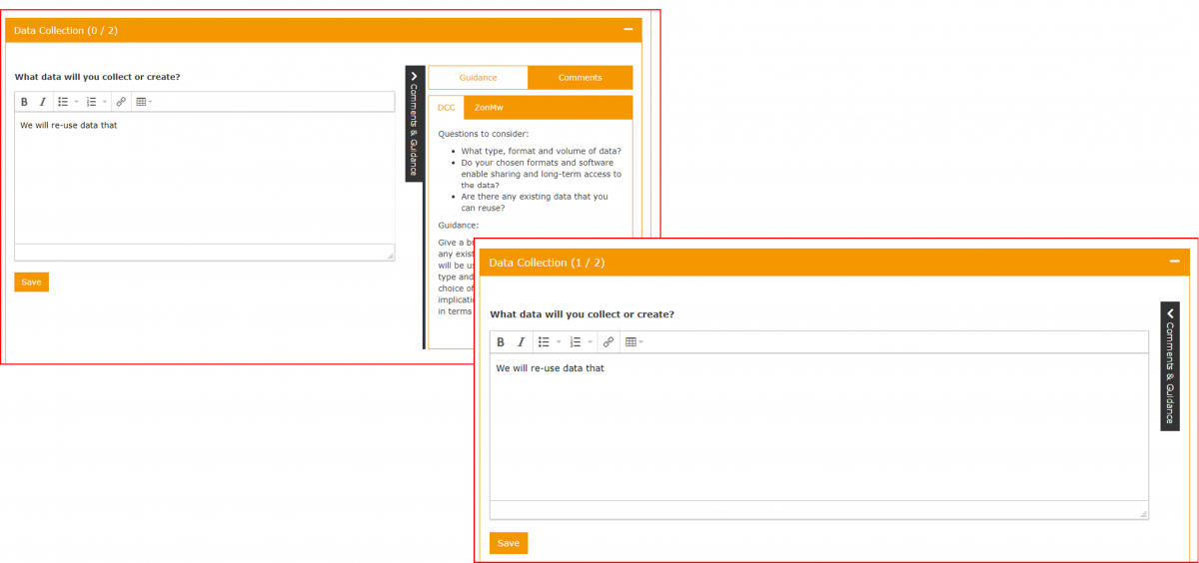Click Bold icon in Data Collection (0 / 2) editor
Screen dimensions: 1199x563
click(25, 102)
